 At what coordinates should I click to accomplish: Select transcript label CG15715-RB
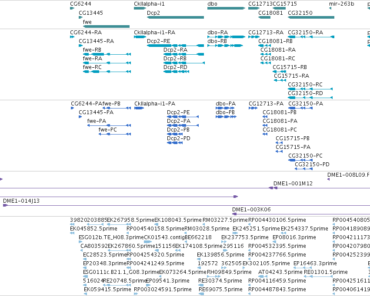290,67
